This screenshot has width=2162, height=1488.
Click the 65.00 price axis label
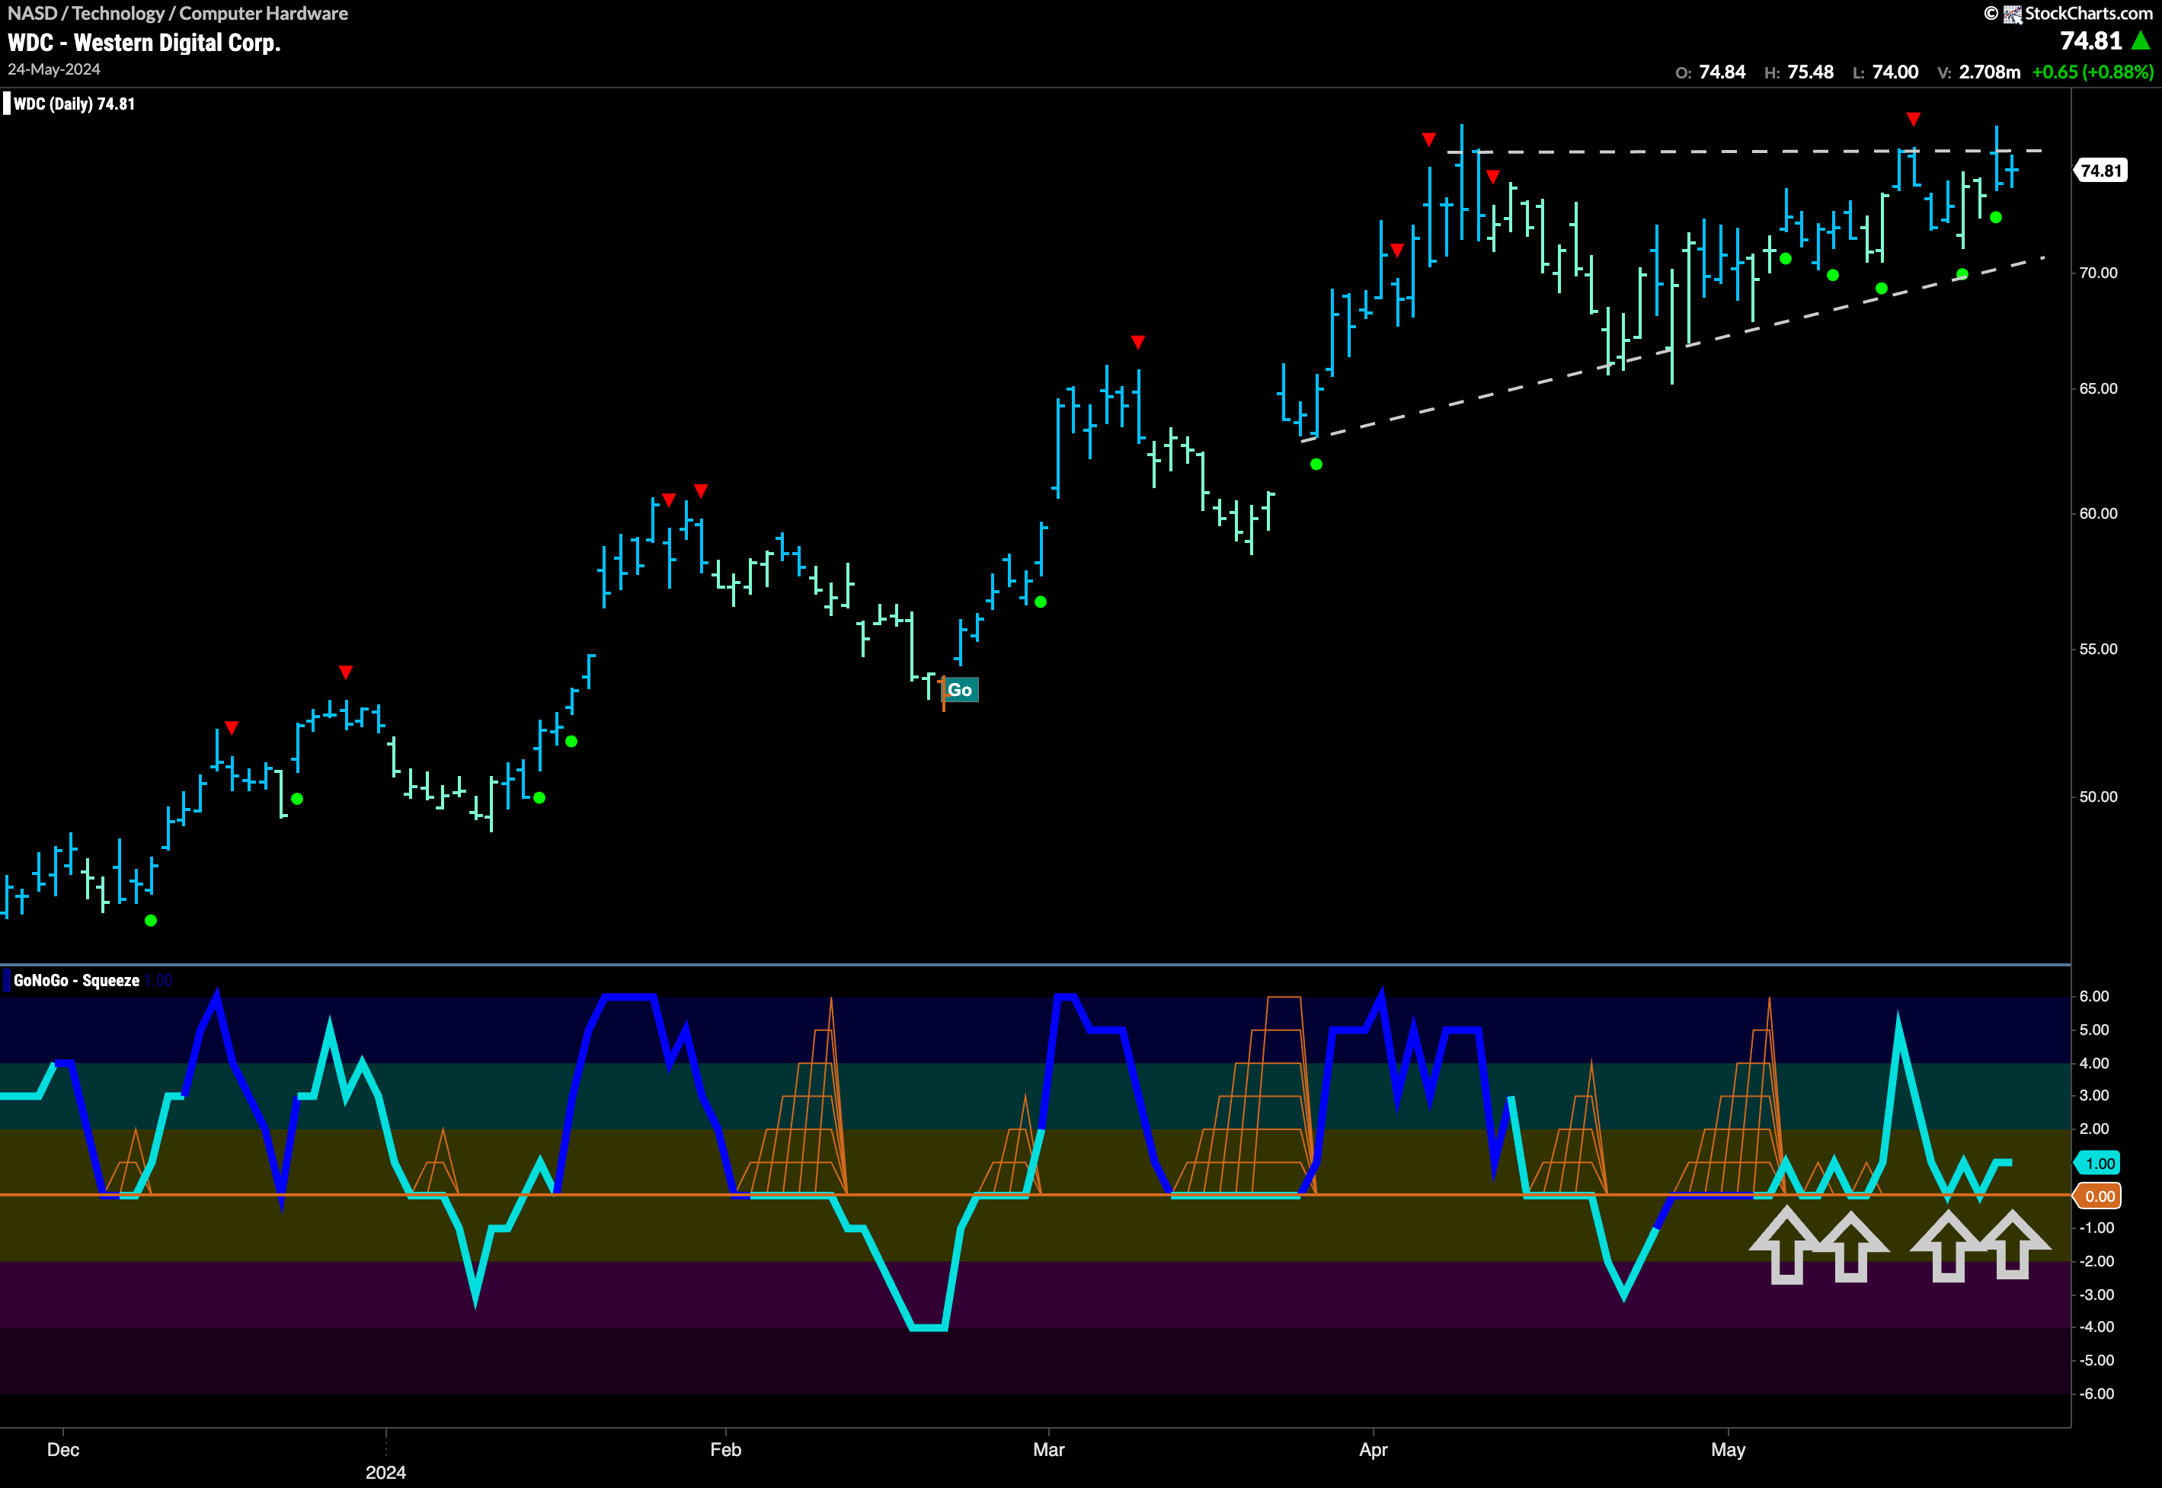(x=2099, y=389)
